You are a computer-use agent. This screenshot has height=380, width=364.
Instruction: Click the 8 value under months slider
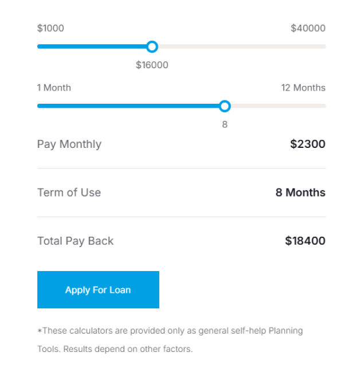[225, 124]
